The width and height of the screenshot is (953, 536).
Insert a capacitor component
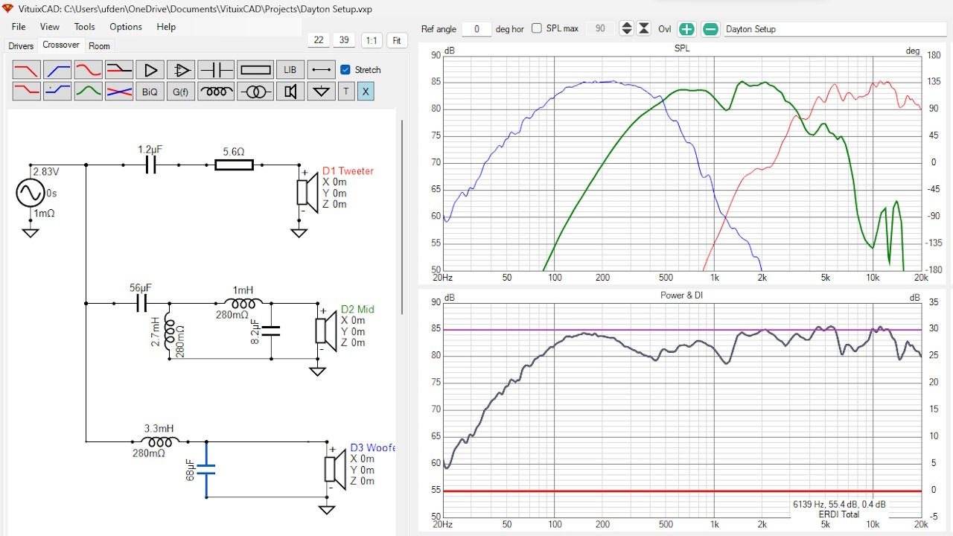tap(217, 70)
